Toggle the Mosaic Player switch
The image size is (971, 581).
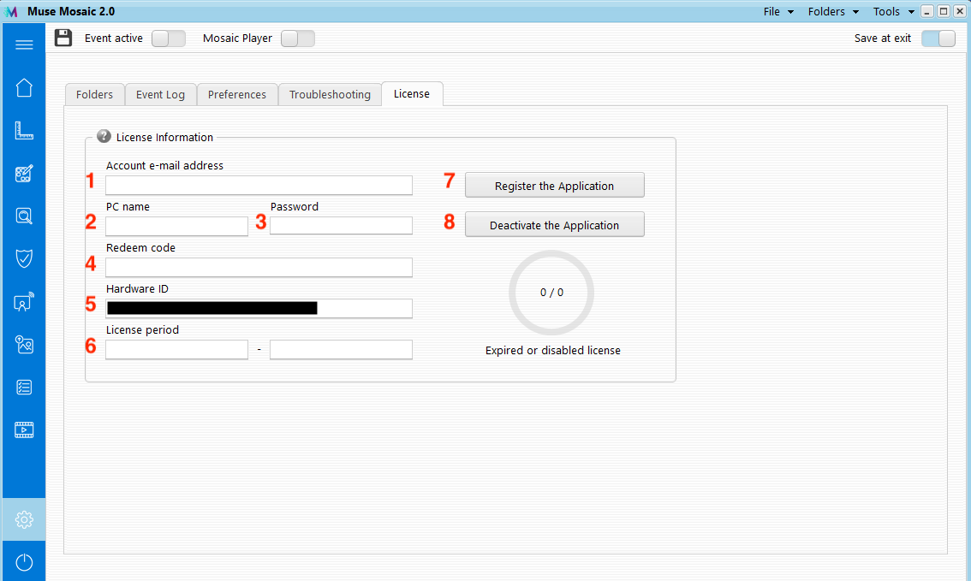click(x=298, y=39)
